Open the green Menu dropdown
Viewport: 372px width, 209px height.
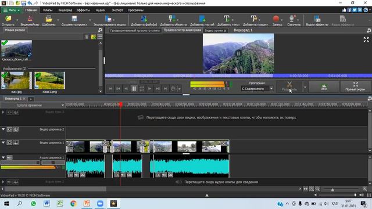12,10
